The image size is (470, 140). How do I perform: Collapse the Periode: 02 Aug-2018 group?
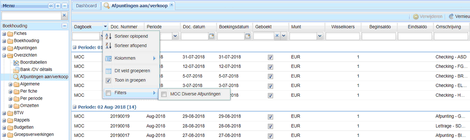tap(74, 107)
